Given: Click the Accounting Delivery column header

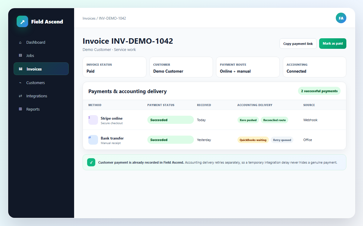Looking at the screenshot, I should point(255,105).
